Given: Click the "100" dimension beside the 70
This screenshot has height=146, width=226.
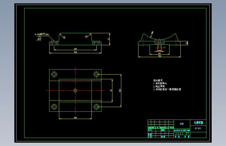Looking at the screenshot, I should click(120, 90).
